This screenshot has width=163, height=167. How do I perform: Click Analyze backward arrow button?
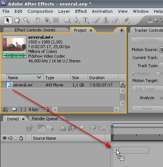161,98
